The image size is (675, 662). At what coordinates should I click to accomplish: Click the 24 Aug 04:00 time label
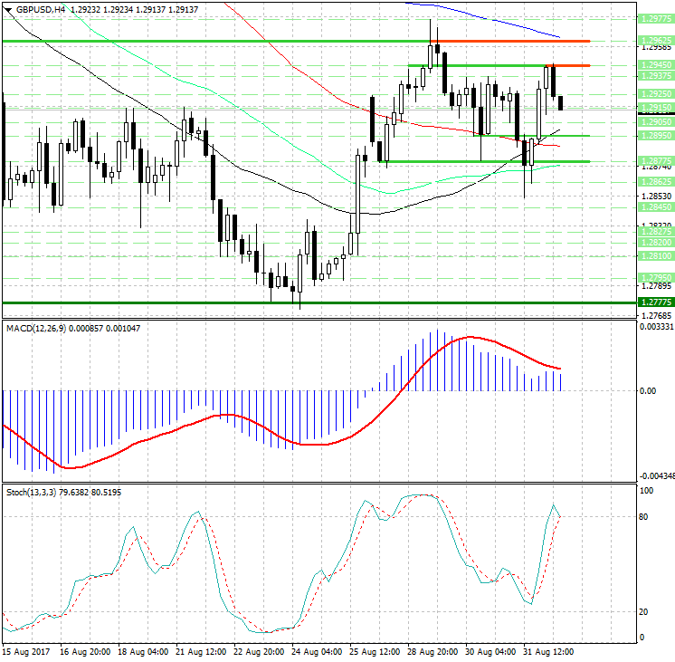(x=318, y=652)
